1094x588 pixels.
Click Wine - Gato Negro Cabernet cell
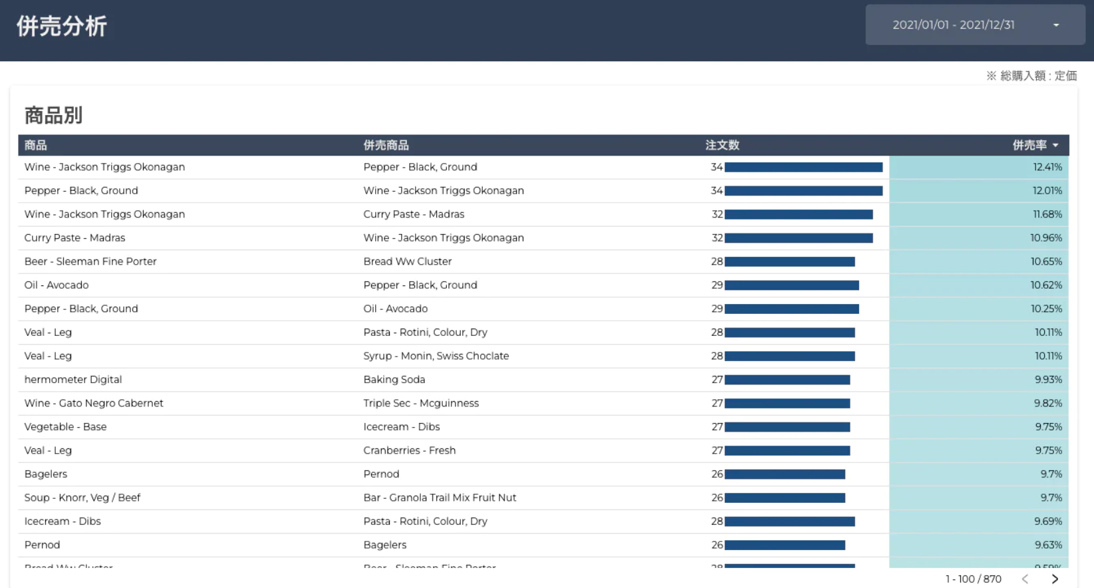(94, 403)
